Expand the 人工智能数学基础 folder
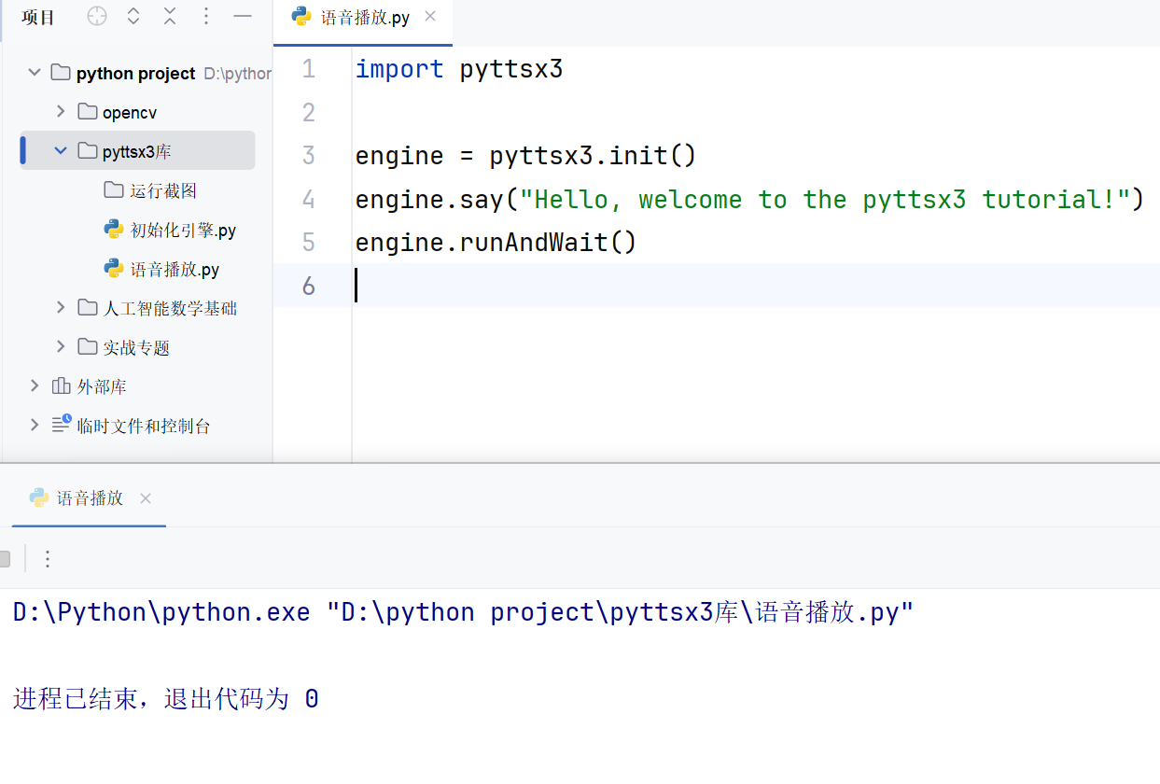Viewport: 1160px width, 784px height. coord(60,308)
